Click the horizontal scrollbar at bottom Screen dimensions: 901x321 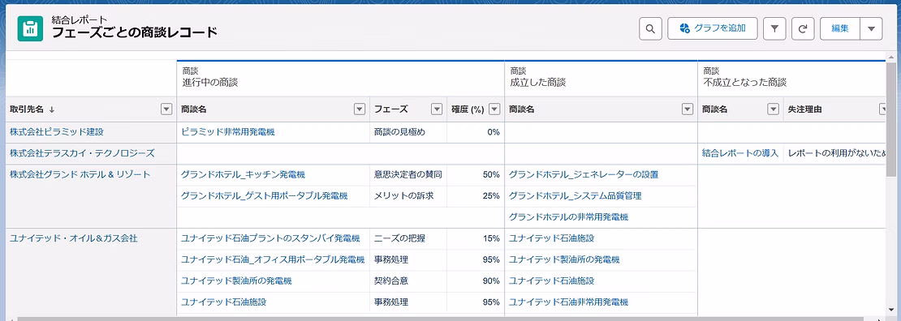pos(440,318)
